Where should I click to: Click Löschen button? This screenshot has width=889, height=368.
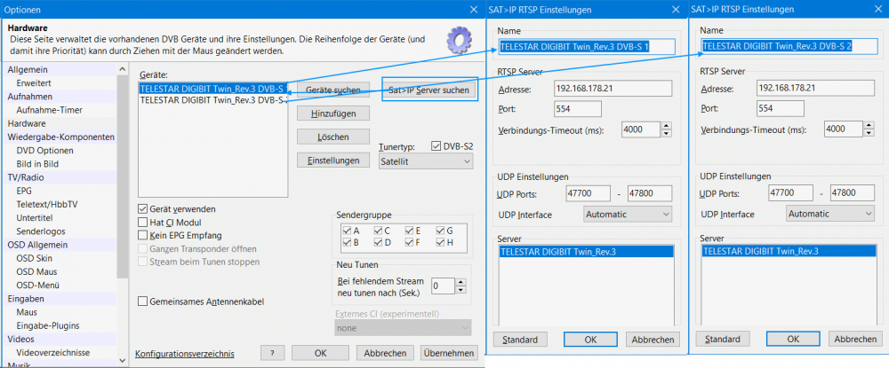(x=332, y=137)
